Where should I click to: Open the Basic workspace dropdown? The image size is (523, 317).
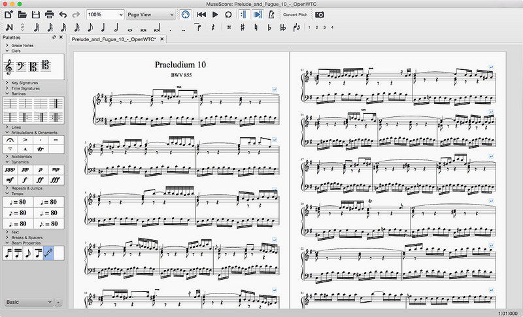(x=29, y=302)
